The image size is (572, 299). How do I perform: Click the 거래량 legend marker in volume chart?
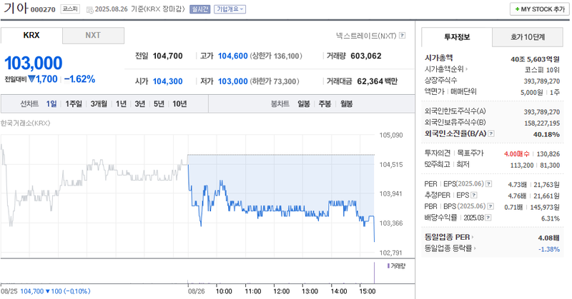coord(388,266)
